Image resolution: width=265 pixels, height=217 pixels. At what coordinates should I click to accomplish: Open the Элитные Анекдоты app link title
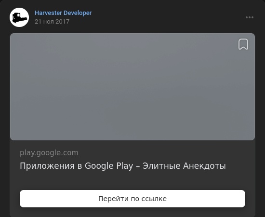click(123, 166)
